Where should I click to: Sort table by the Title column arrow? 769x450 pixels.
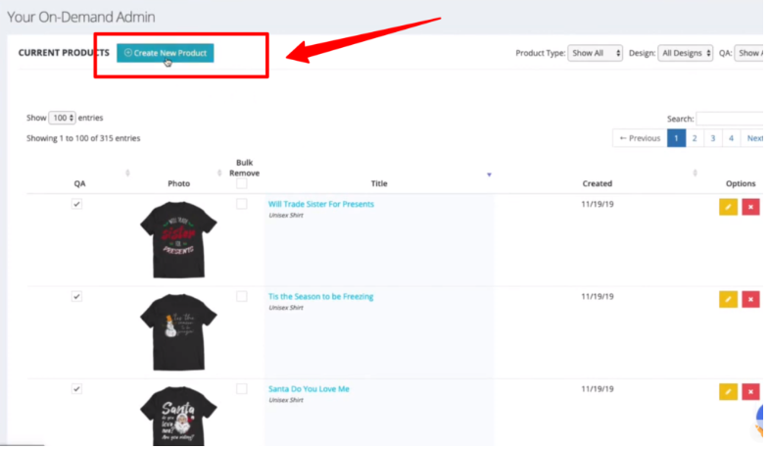[489, 175]
